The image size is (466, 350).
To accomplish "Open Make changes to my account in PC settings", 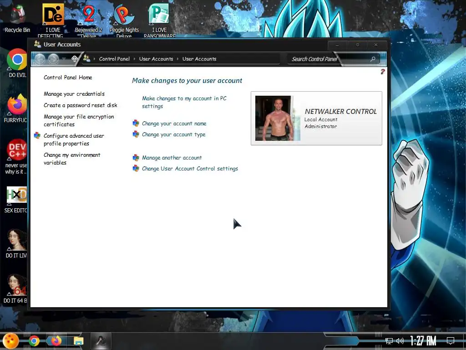I will click(184, 102).
